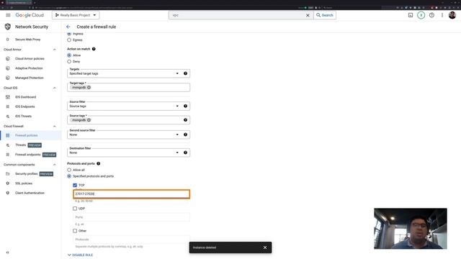Open Firewall policies page
Screen dimensions: 461x259
pos(27,135)
